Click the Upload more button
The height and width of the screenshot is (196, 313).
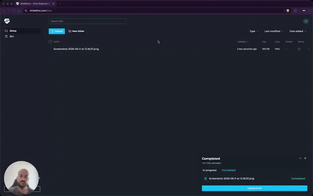click(255, 188)
